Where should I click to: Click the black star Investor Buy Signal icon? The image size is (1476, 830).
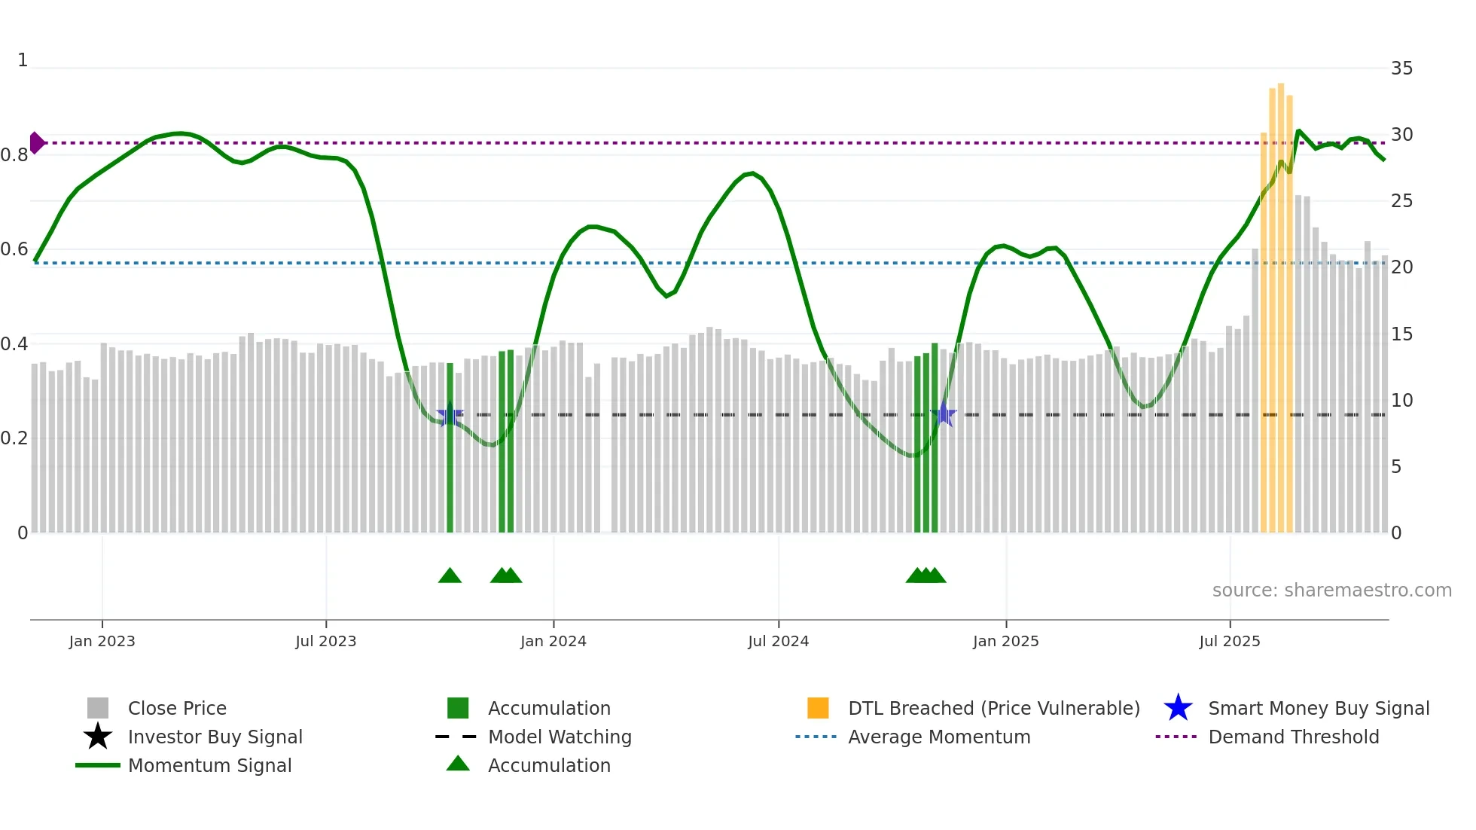[98, 737]
